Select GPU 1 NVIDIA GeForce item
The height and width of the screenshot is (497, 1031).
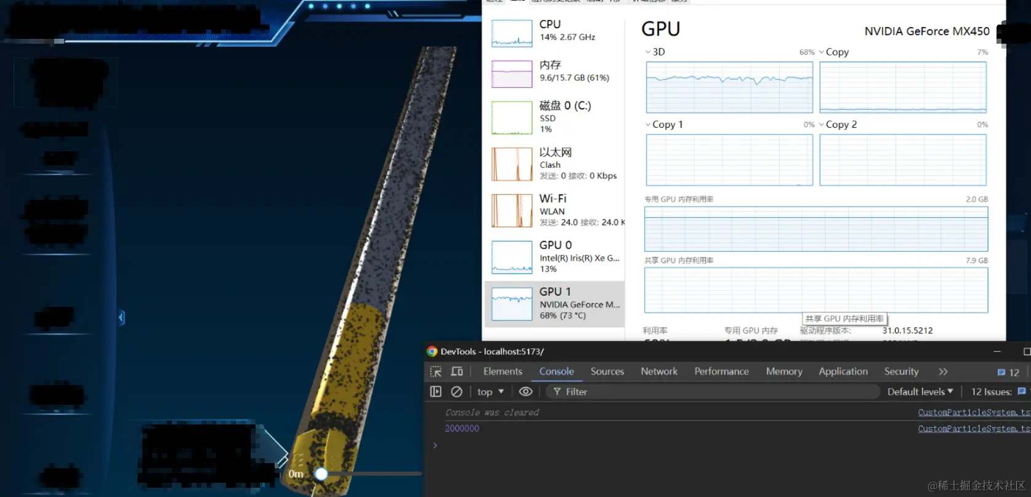click(554, 304)
